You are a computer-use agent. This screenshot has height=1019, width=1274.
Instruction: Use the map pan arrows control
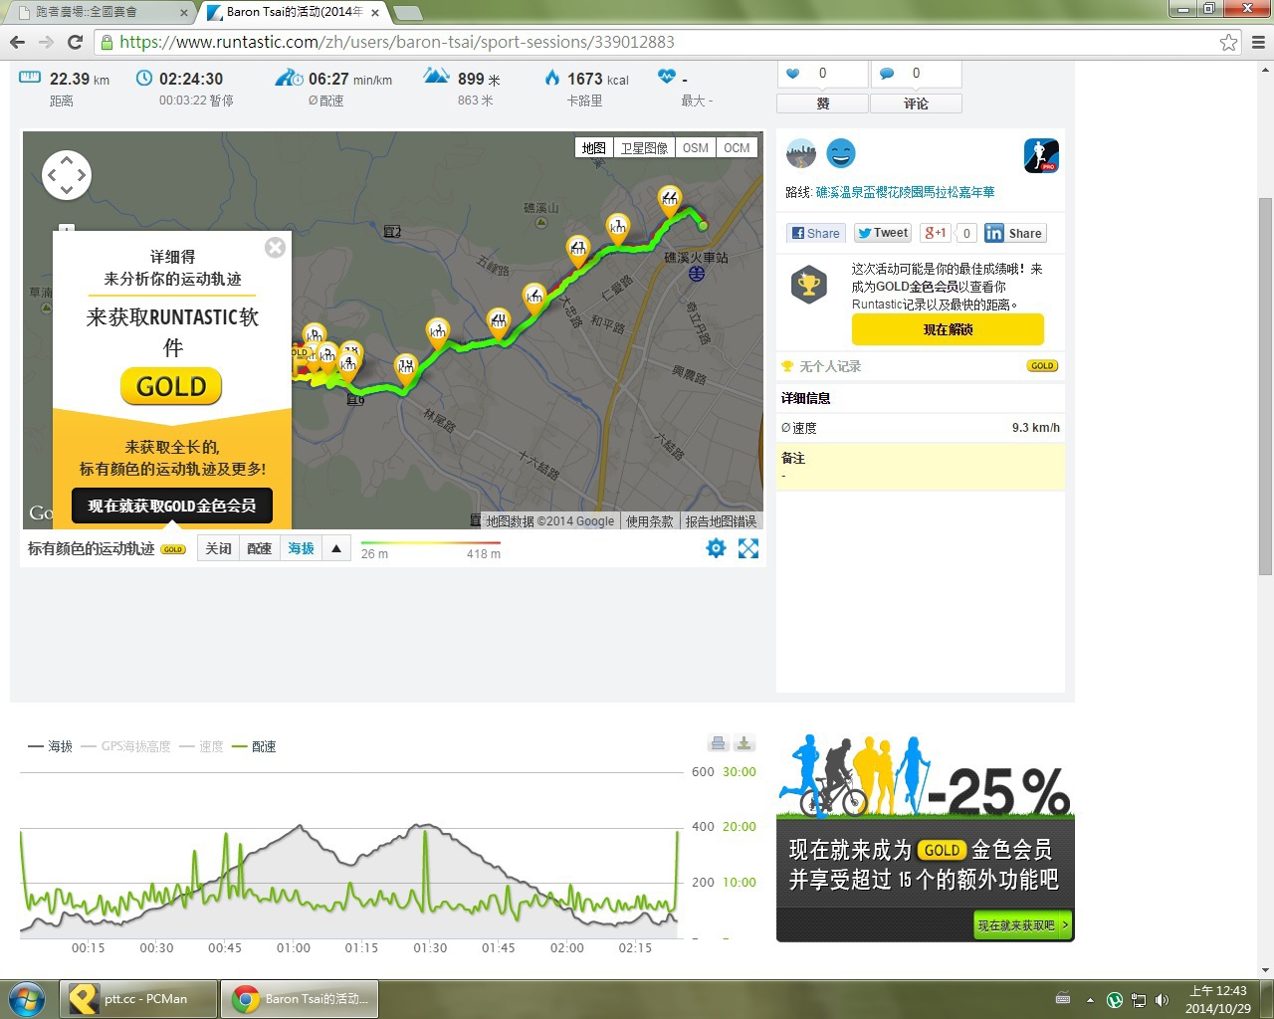click(x=67, y=175)
